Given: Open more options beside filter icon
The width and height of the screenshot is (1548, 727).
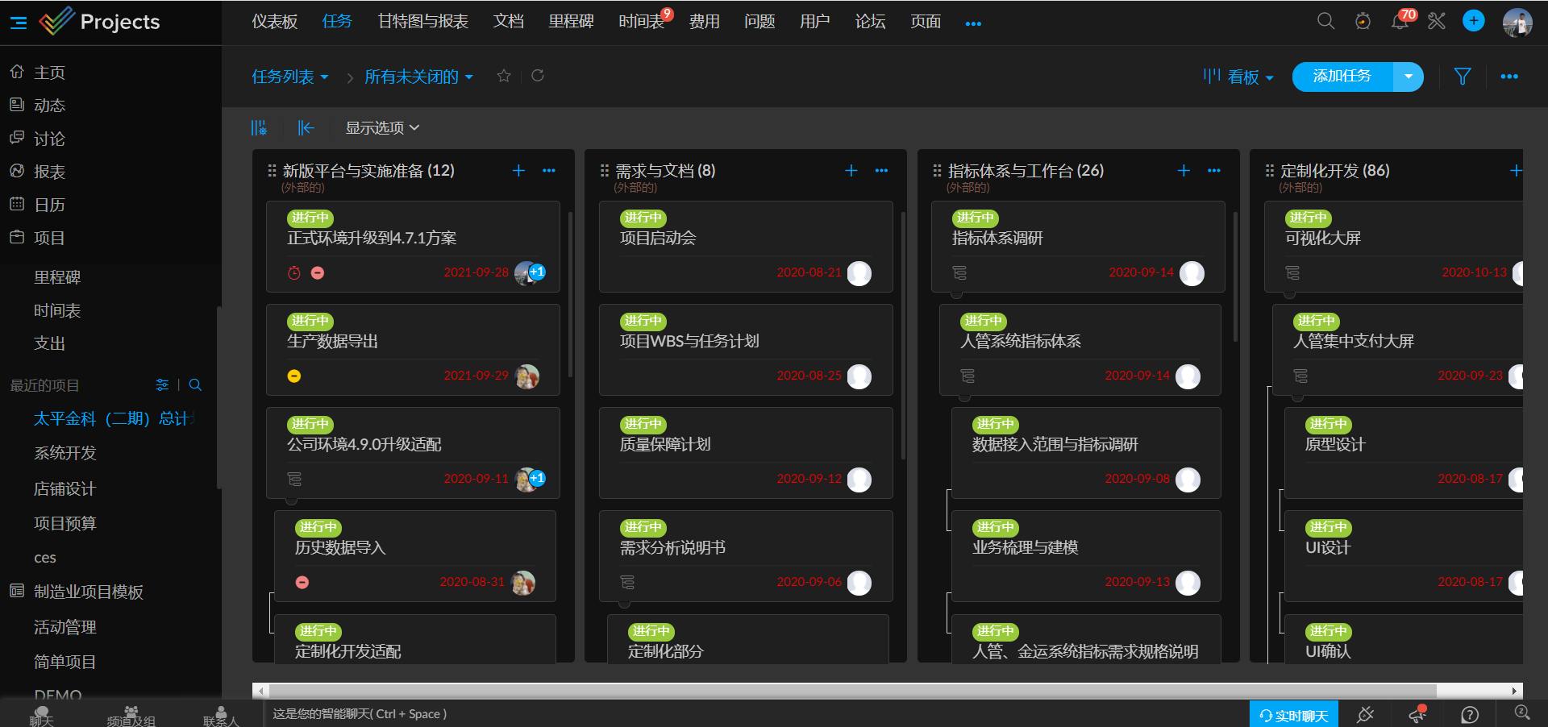Looking at the screenshot, I should [1509, 77].
